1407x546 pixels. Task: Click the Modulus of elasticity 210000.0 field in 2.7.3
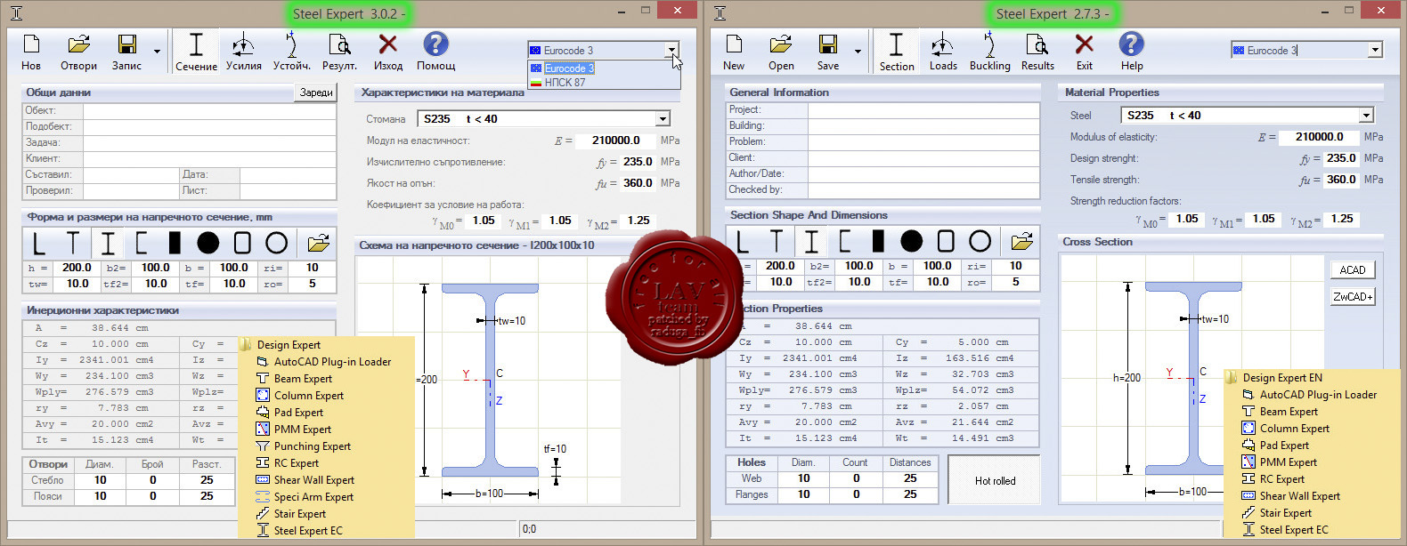(1319, 137)
